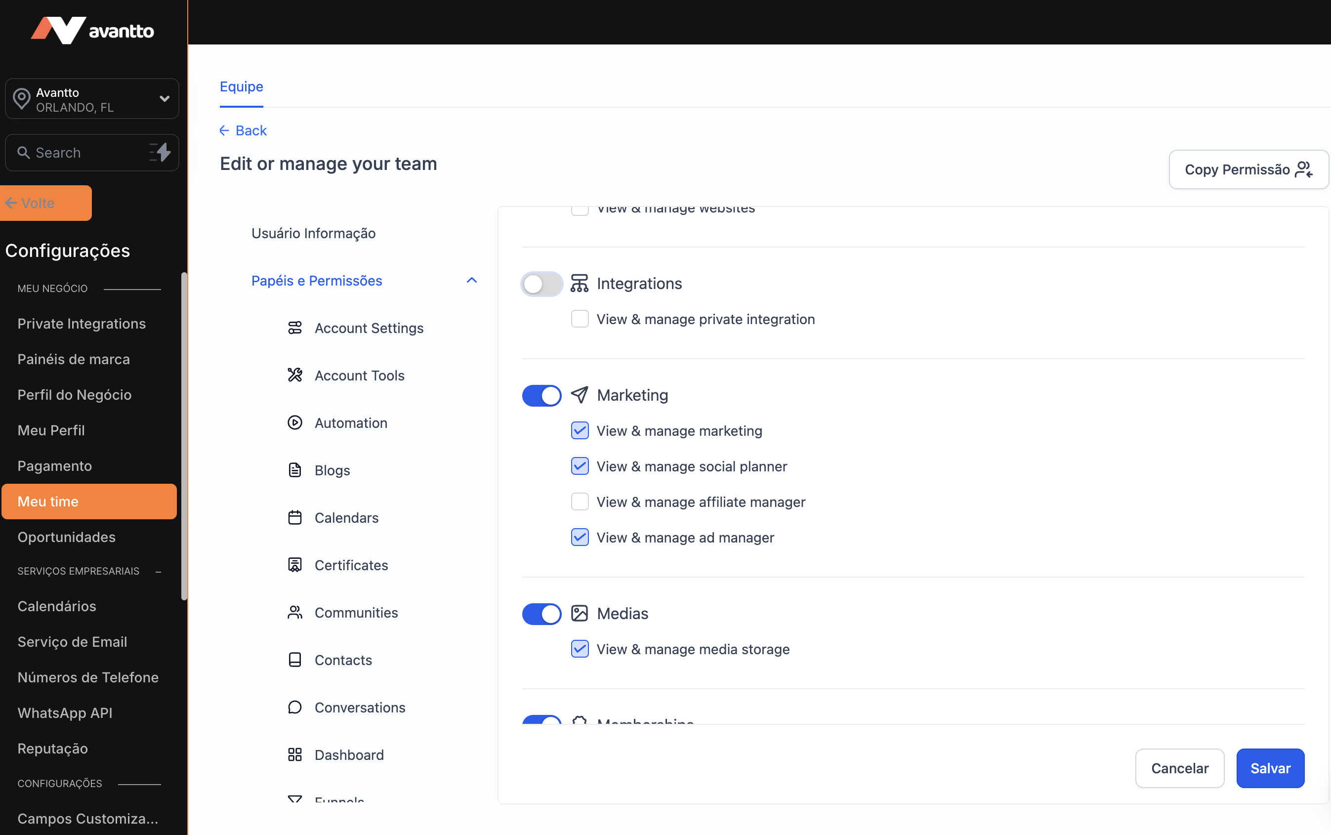Click the Copy Permissão button
1331x835 pixels.
[x=1248, y=169]
